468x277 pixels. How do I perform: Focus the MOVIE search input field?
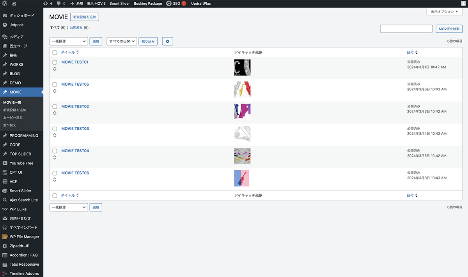pos(406,29)
